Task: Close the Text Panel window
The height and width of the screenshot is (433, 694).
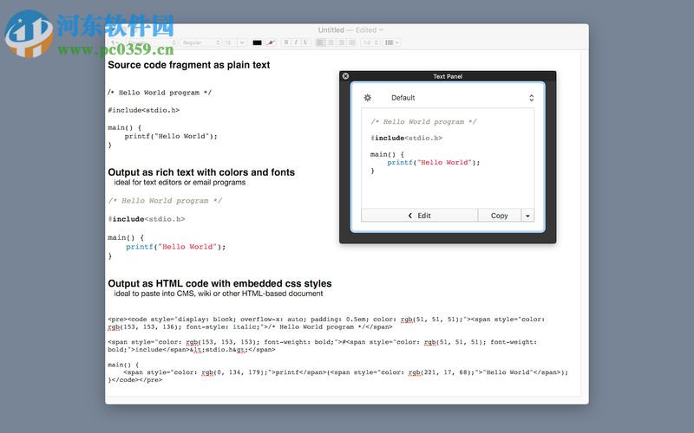Action: click(x=345, y=76)
